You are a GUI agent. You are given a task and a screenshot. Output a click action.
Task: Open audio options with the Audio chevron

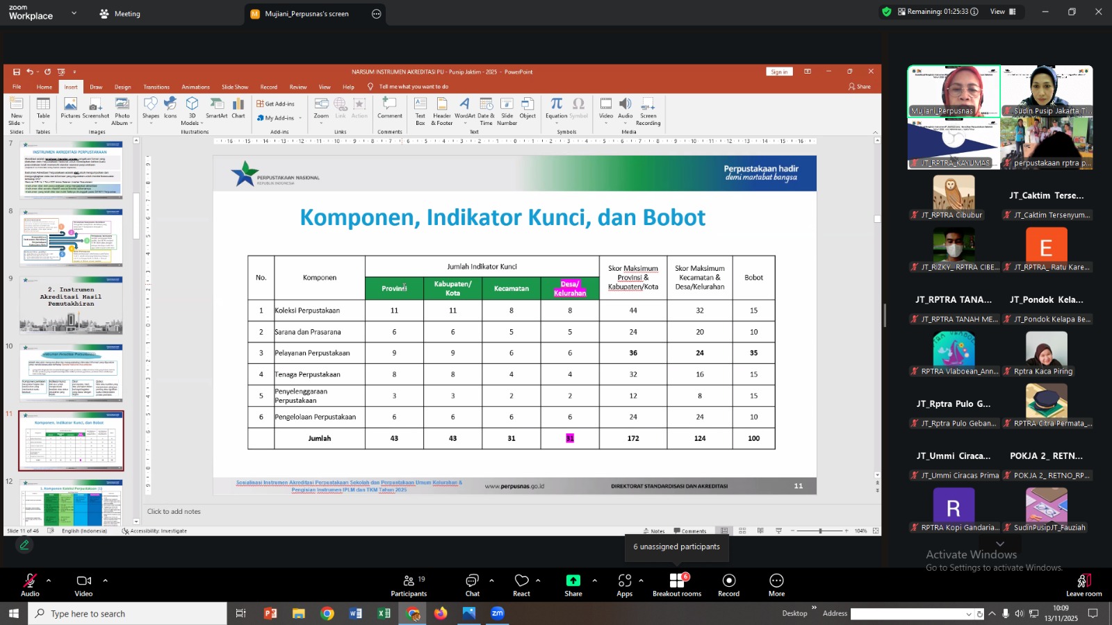tap(48, 581)
